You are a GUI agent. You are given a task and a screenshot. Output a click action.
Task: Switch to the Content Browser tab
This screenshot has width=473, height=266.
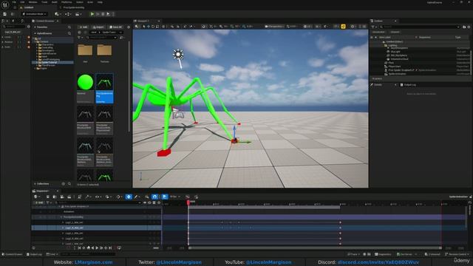coord(45,21)
